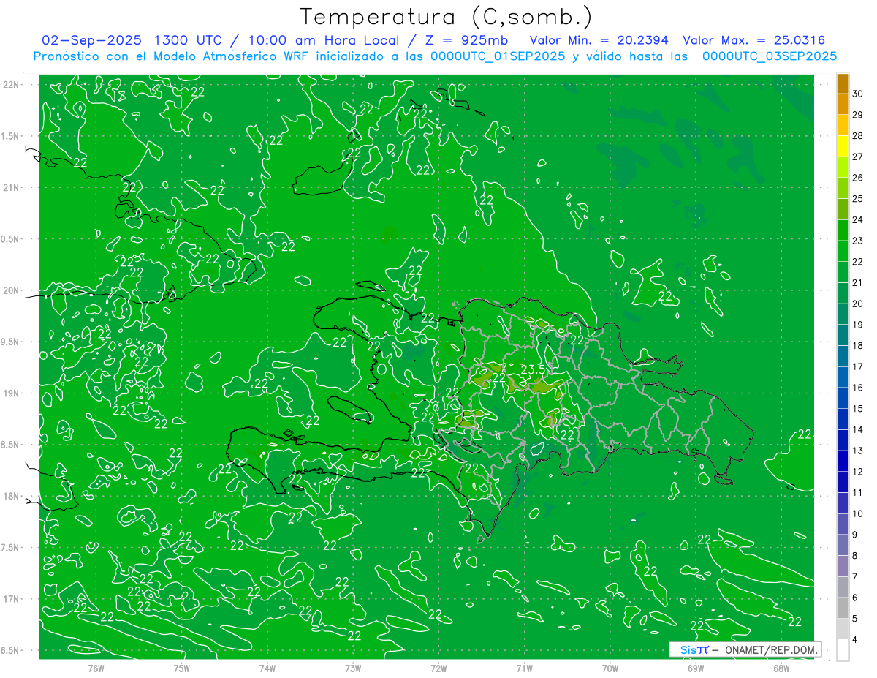The width and height of the screenshot is (877, 678).
Task: Pick the dark blue swatch between 12 and 13
Action: [843, 461]
